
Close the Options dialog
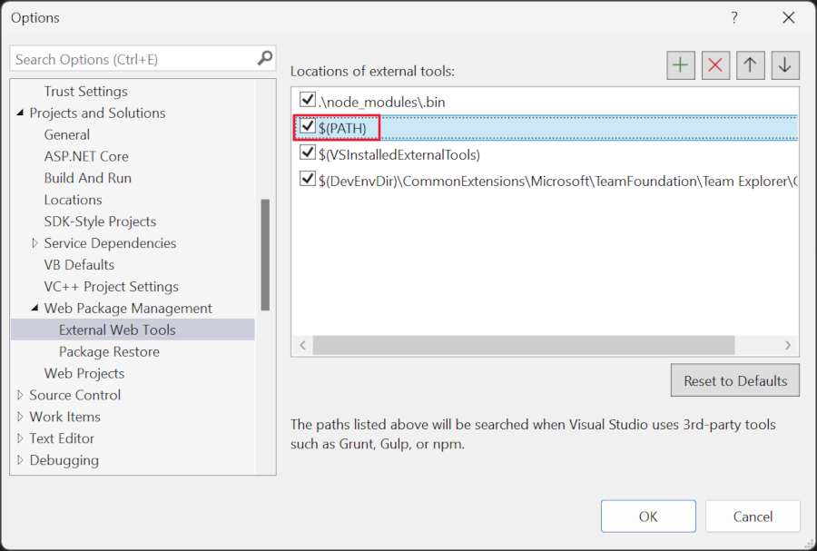pos(788,18)
